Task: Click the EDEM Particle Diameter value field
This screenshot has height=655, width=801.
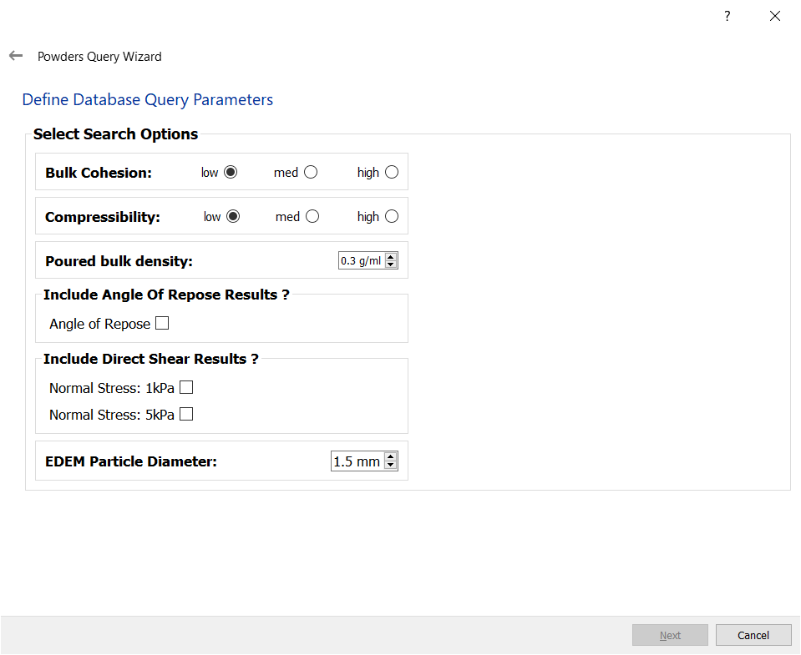Action: pyautogui.click(x=357, y=461)
